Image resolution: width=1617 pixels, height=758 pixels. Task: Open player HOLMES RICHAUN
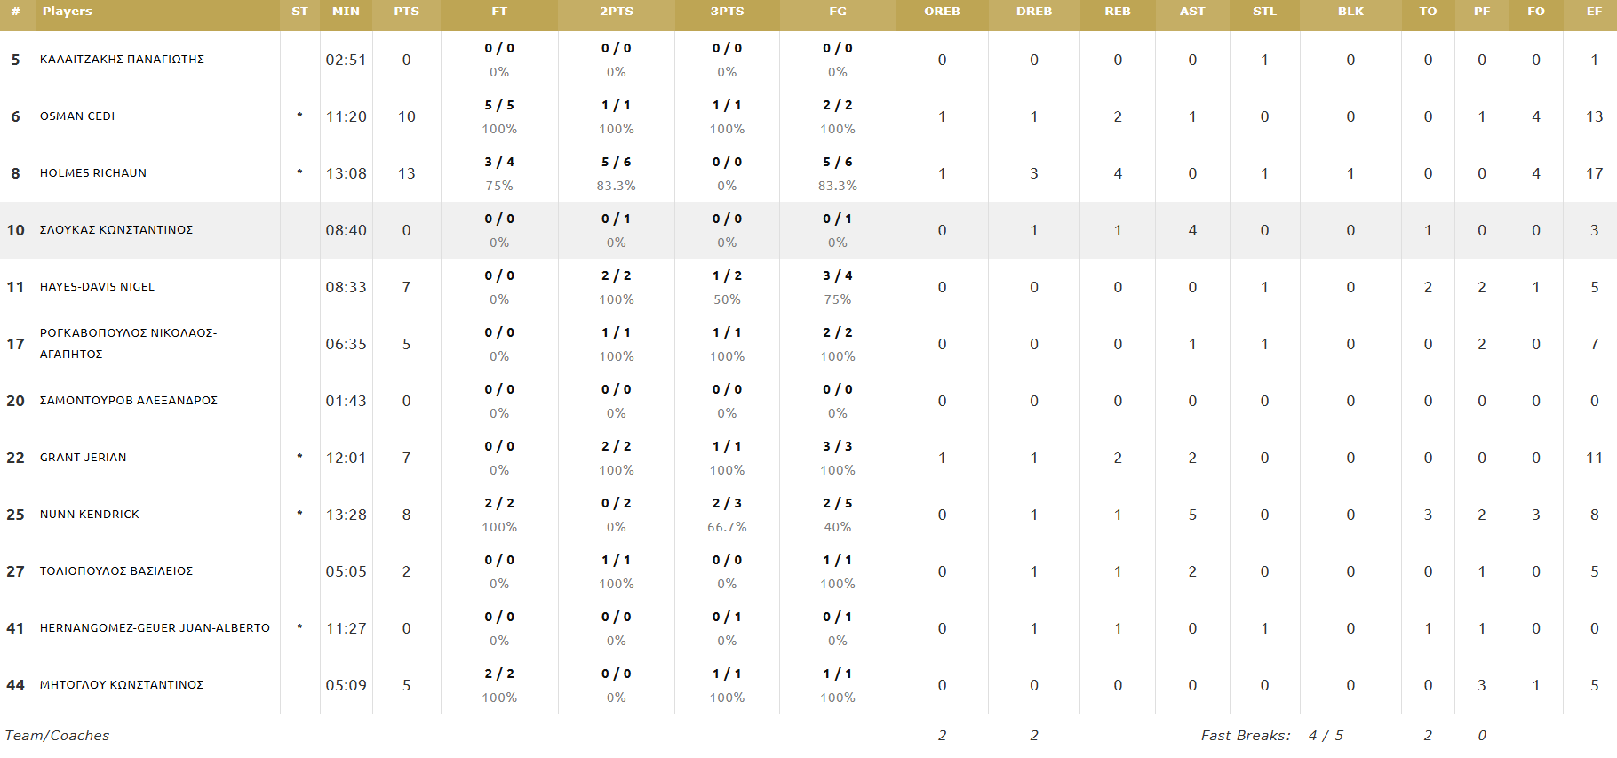pos(93,173)
